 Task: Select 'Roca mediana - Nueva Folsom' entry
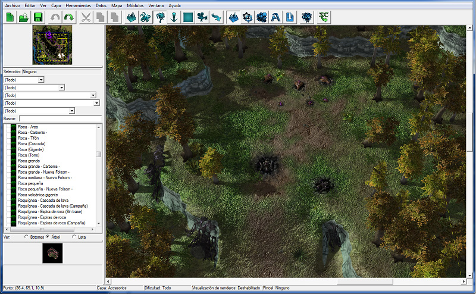[x=45, y=178]
